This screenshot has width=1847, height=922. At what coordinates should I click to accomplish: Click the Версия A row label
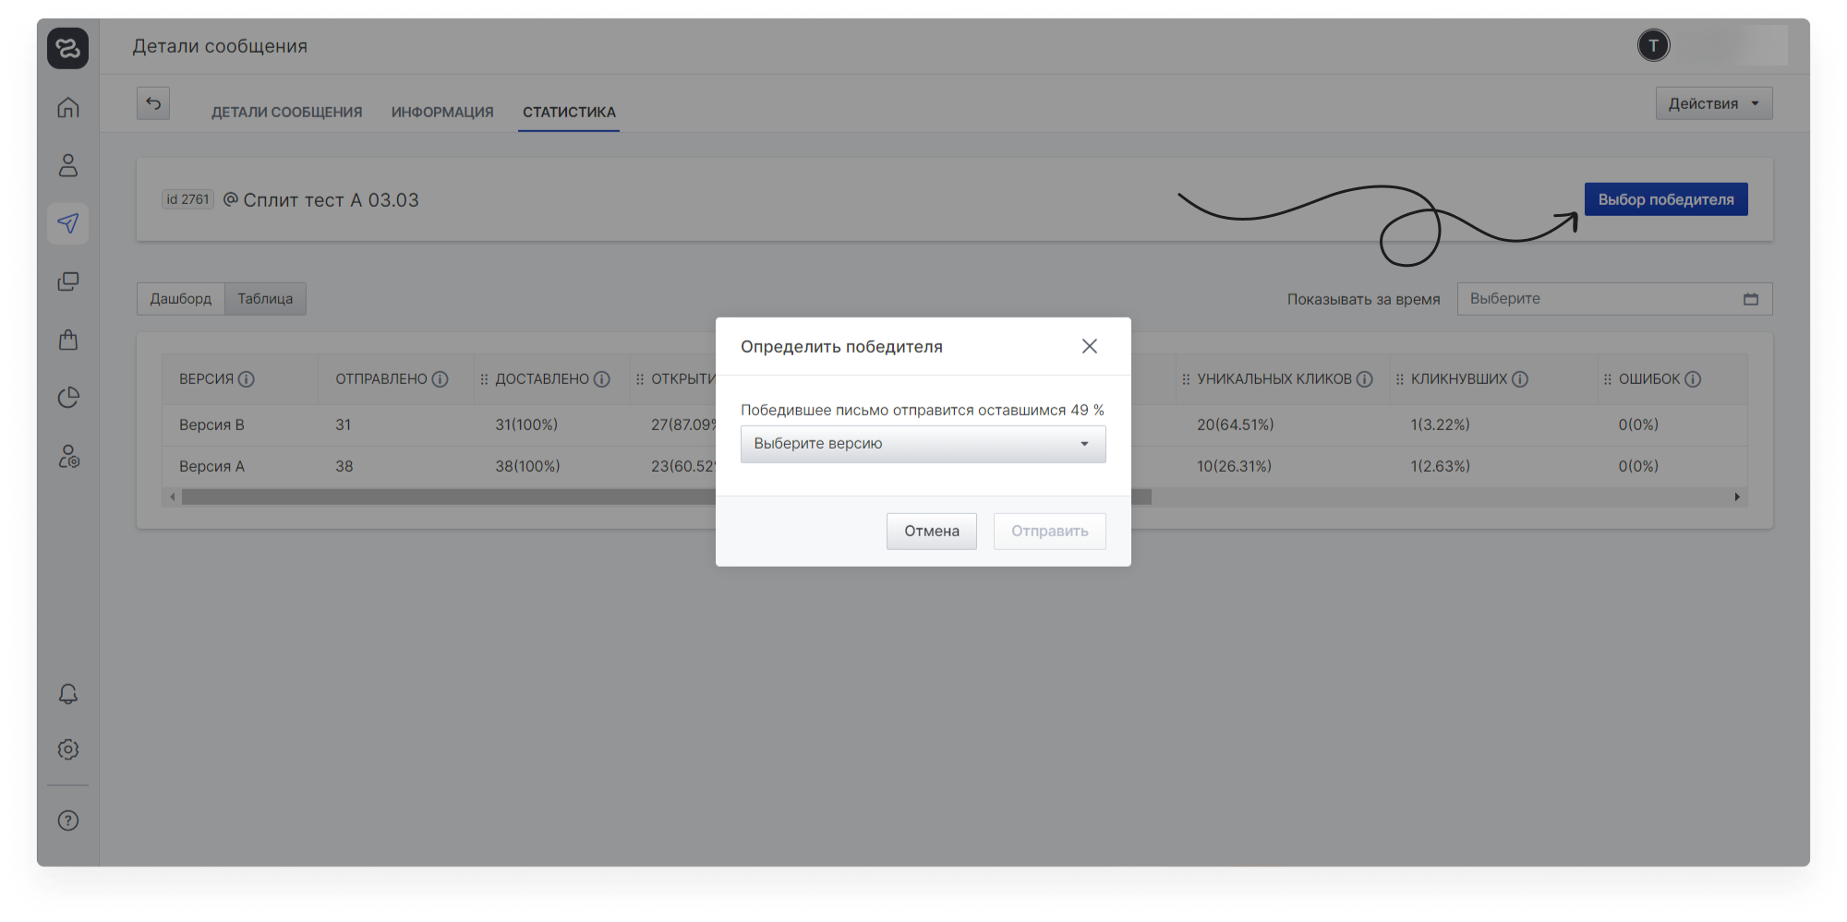211,466
